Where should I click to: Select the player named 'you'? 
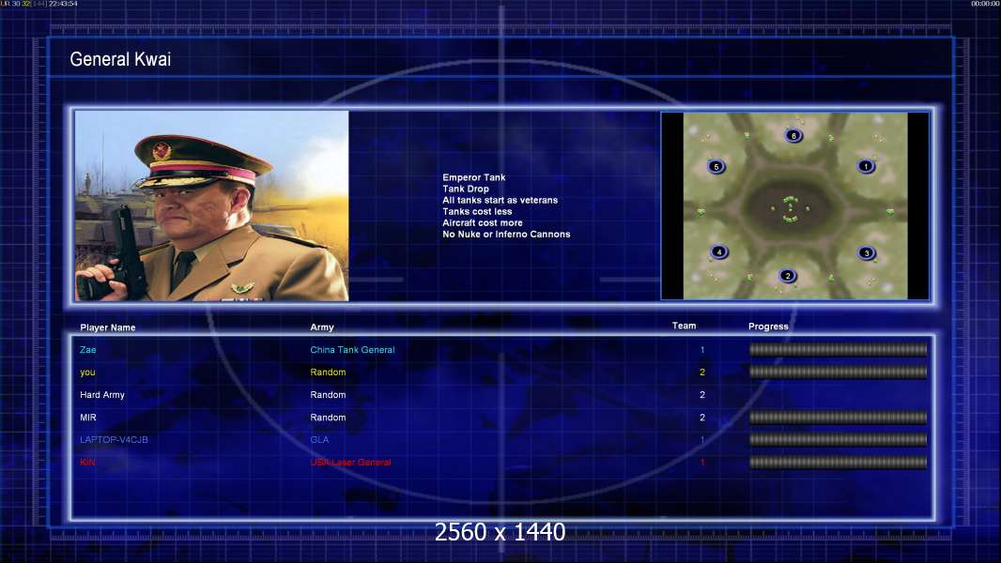[x=87, y=373]
